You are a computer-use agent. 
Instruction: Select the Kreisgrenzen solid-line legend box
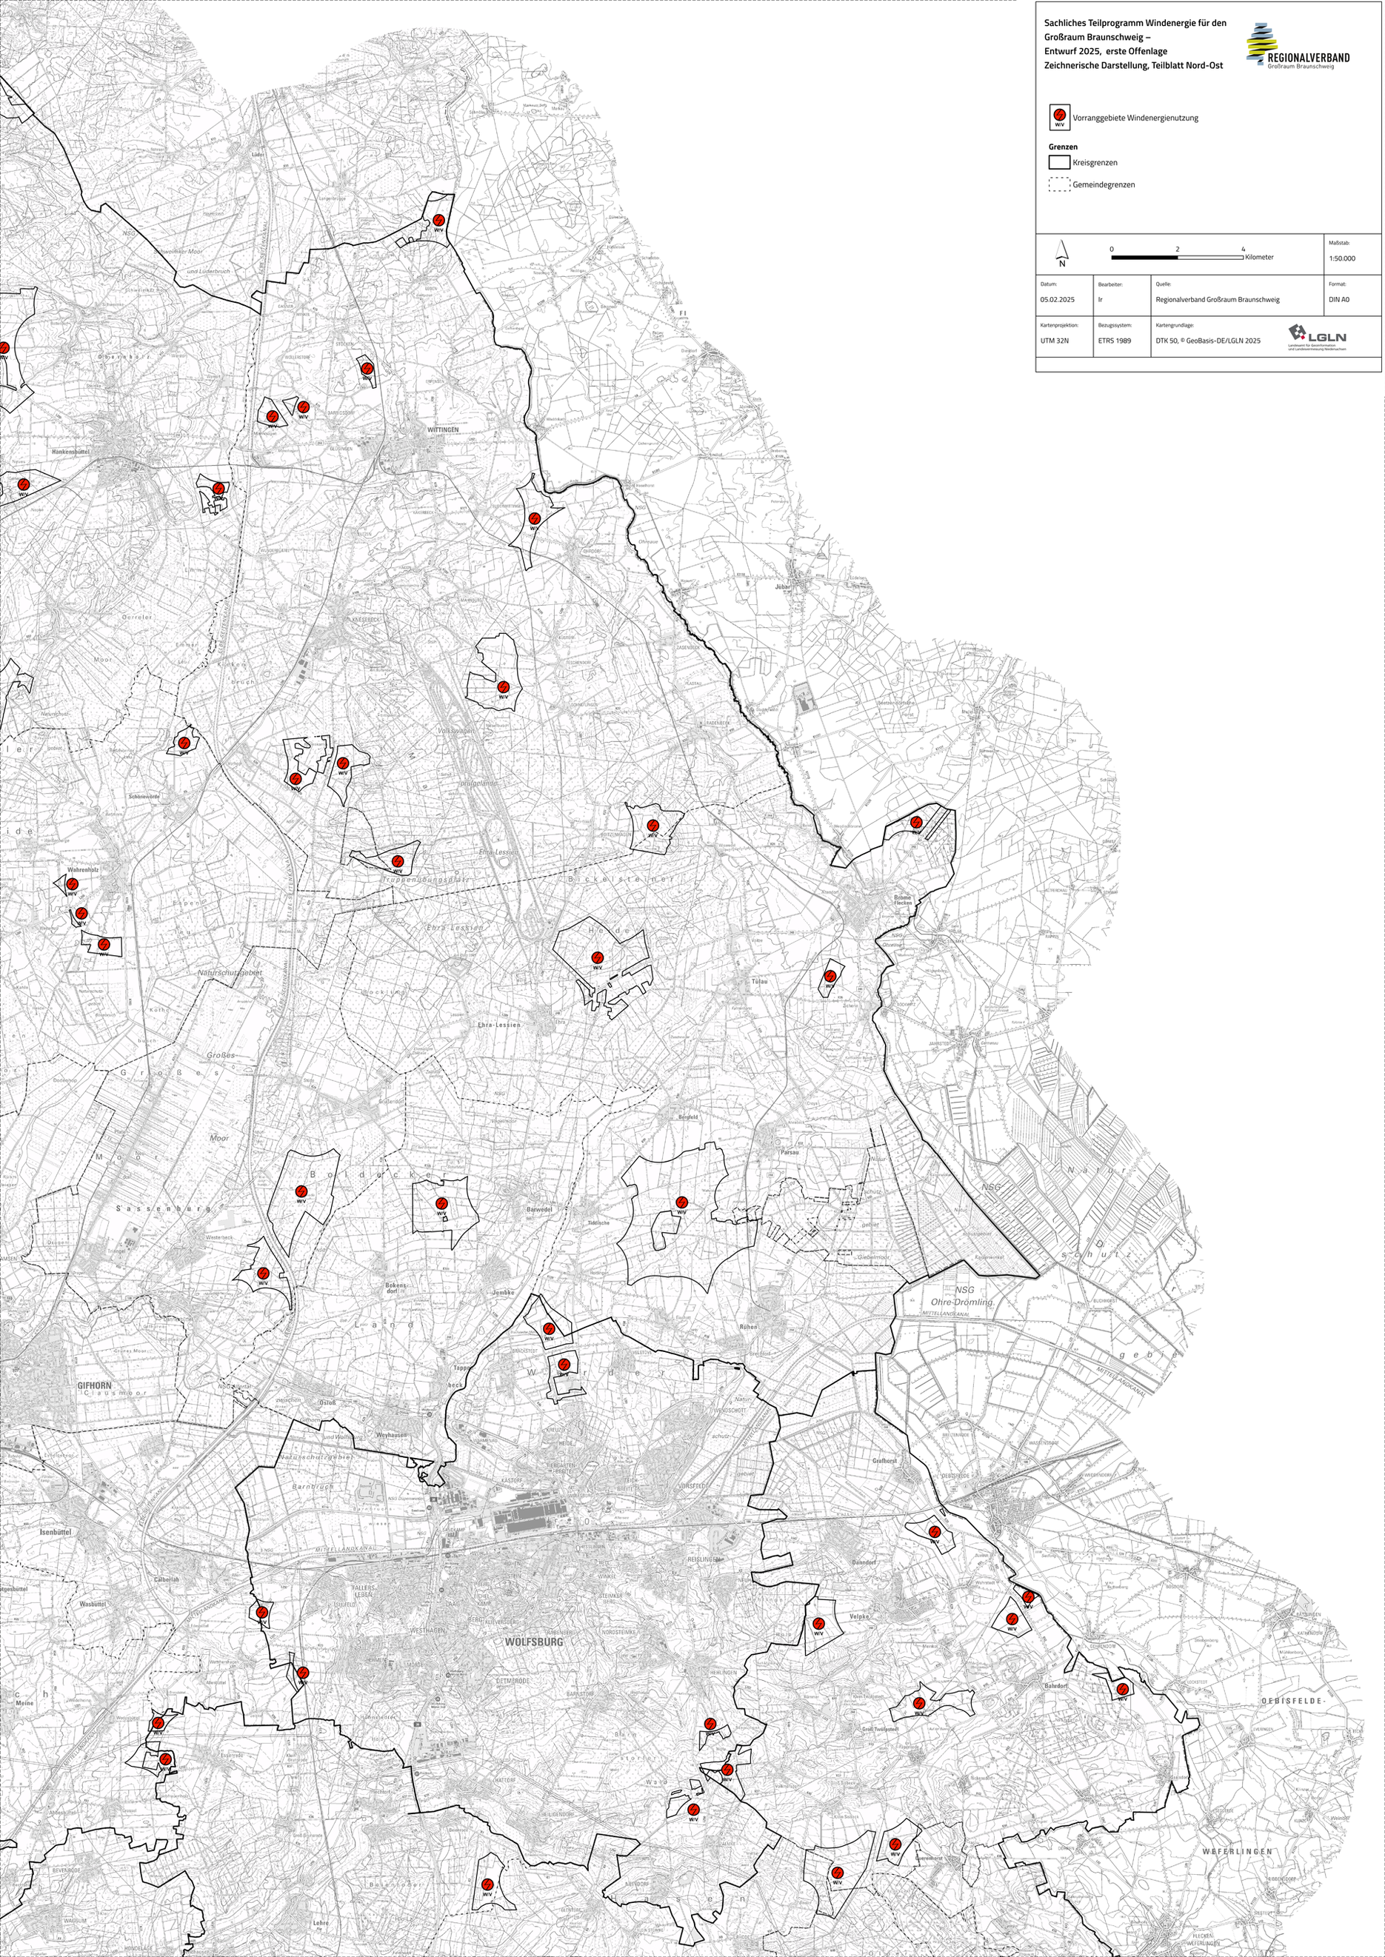point(1058,162)
